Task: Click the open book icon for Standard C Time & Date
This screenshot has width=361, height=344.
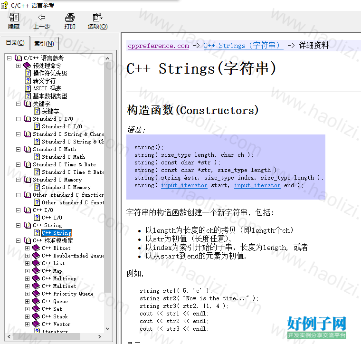Action: click(x=27, y=164)
